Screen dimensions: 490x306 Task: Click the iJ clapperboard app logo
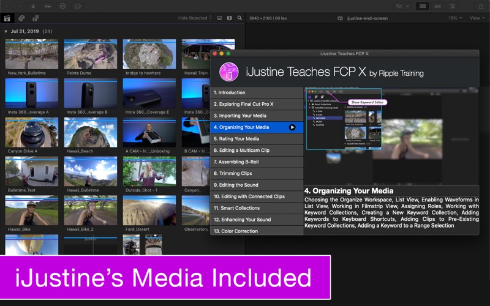(228, 72)
